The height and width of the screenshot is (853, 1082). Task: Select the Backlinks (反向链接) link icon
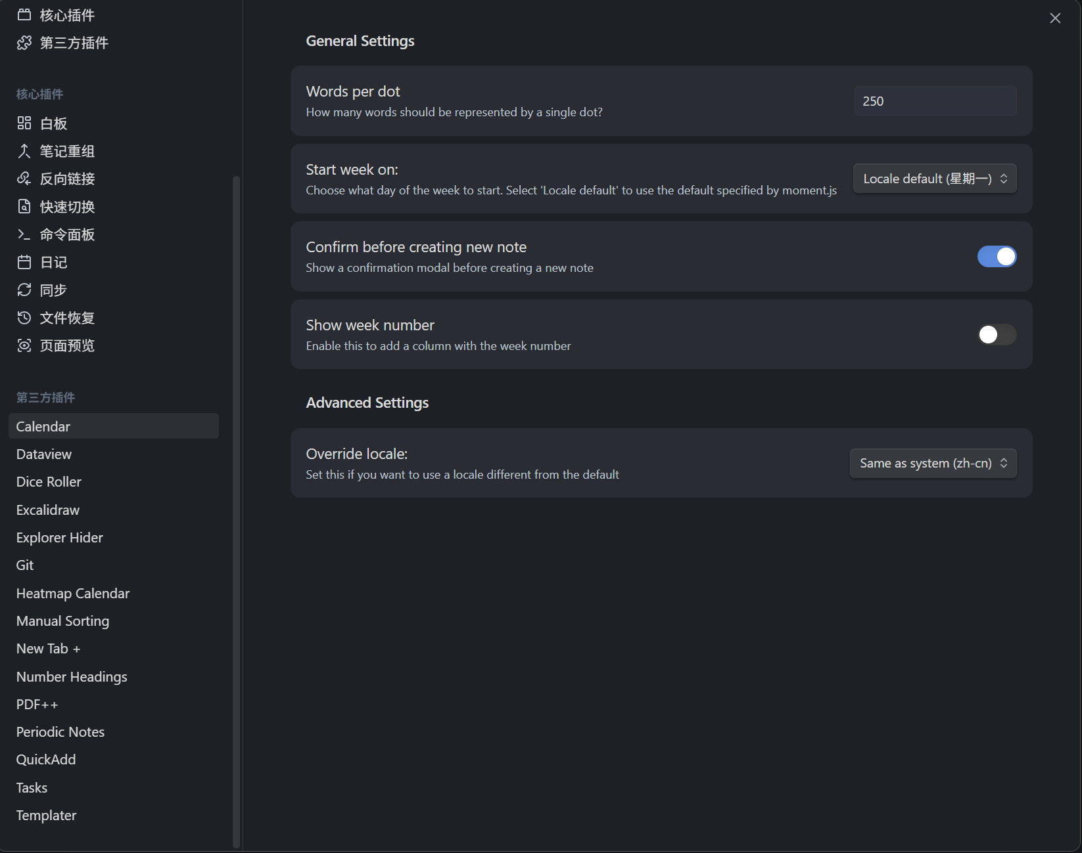[24, 179]
